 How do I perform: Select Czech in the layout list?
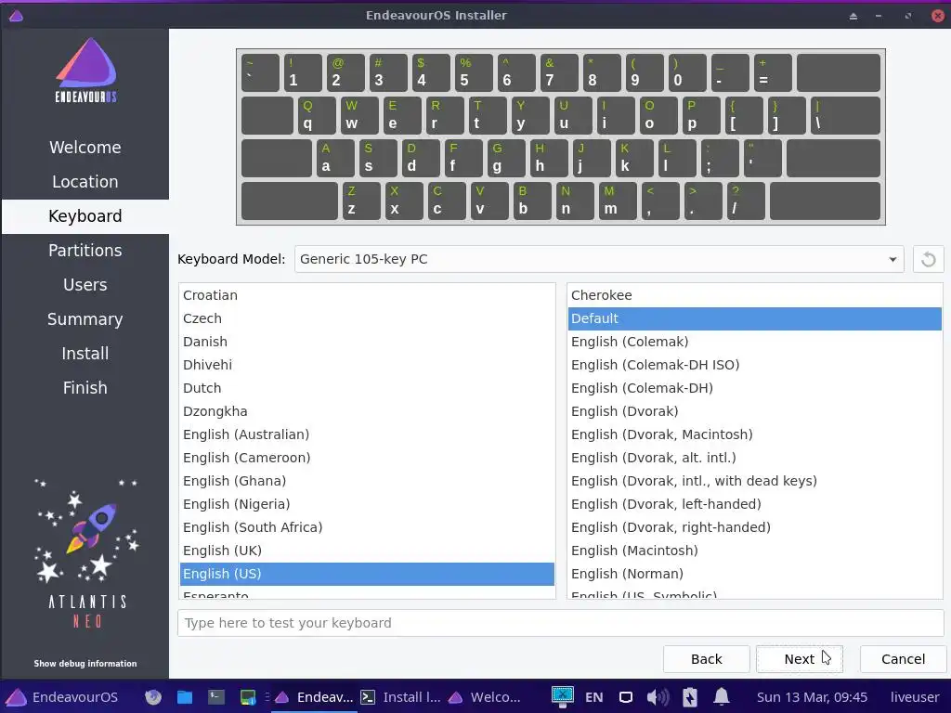click(367, 318)
